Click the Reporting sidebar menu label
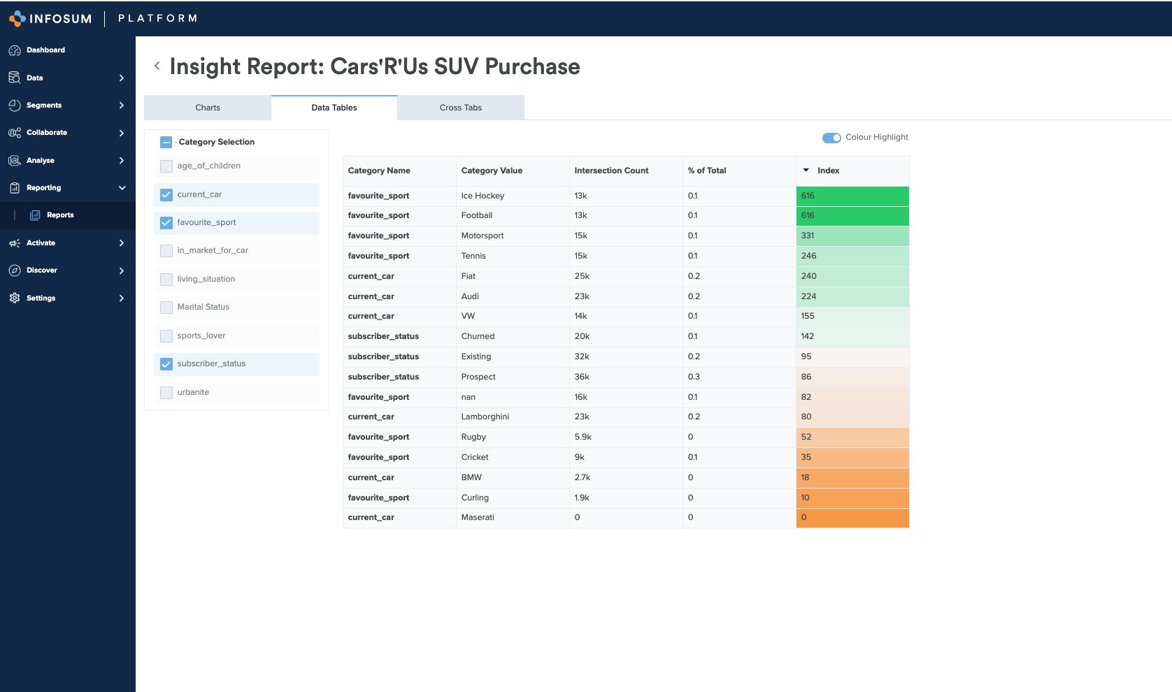The image size is (1172, 692). [x=43, y=188]
